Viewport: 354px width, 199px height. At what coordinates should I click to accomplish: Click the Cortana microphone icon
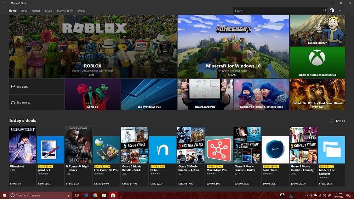pyautogui.click(x=68, y=195)
